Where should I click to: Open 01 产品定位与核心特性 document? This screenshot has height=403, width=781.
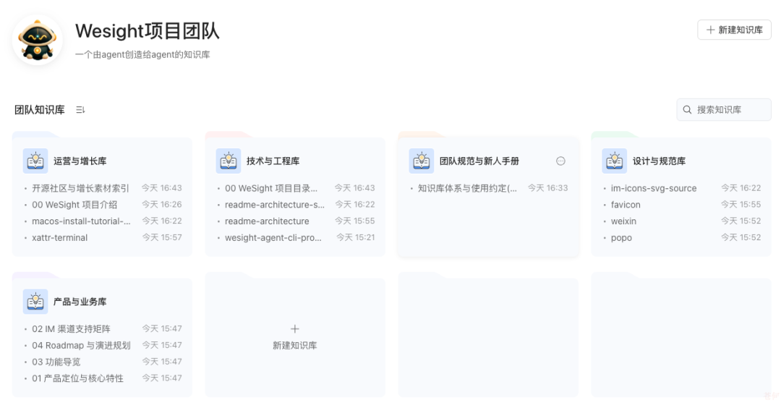[x=77, y=378]
